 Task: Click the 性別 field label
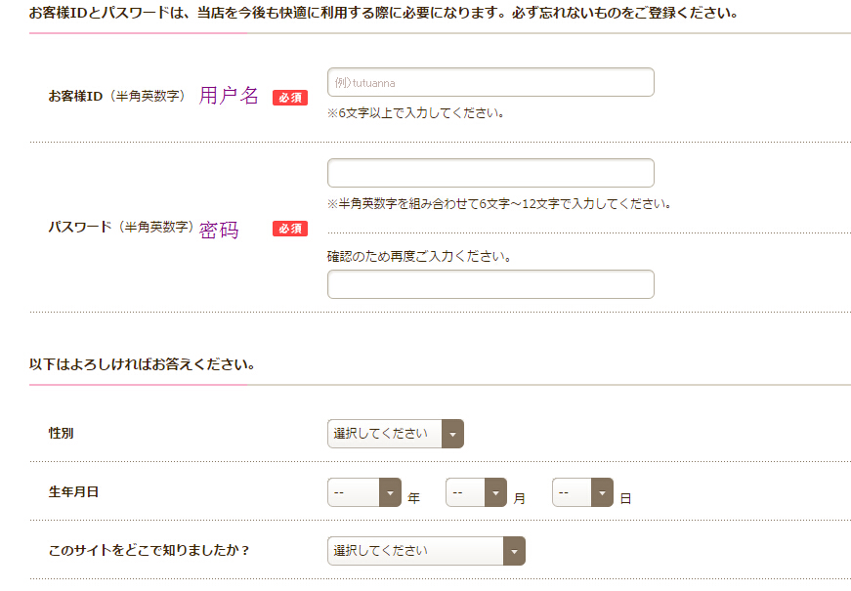pos(62,433)
